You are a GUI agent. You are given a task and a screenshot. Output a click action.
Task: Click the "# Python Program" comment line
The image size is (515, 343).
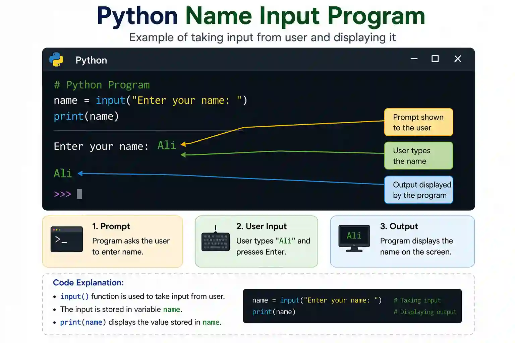pyautogui.click(x=102, y=85)
